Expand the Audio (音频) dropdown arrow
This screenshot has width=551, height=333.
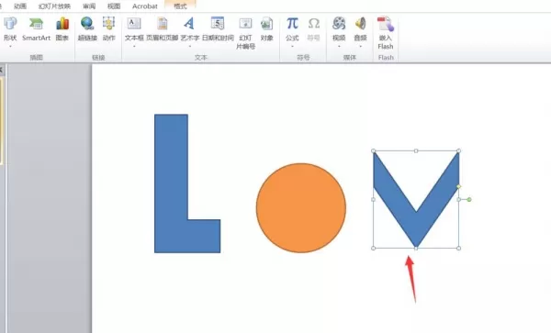[360, 46]
